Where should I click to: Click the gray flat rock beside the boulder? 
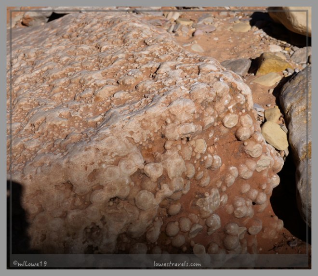(x=237, y=66)
